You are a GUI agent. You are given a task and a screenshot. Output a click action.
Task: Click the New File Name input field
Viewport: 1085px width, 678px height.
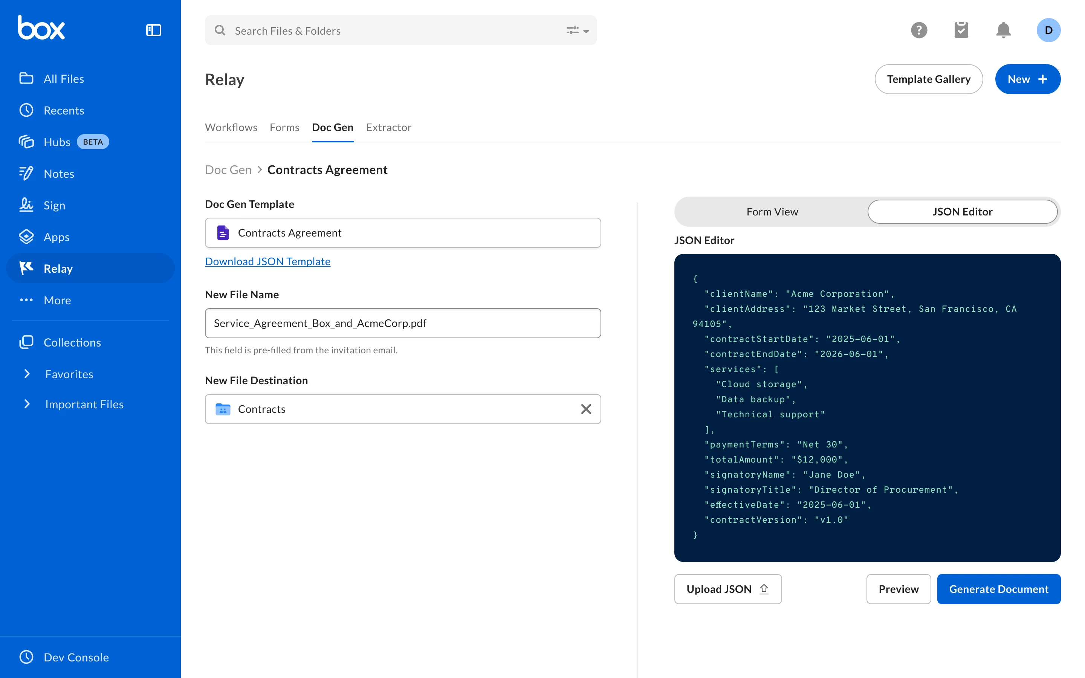pos(402,323)
